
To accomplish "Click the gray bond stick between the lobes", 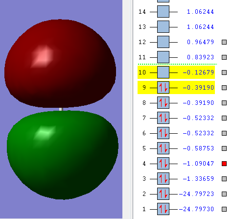I will click(61, 109).
